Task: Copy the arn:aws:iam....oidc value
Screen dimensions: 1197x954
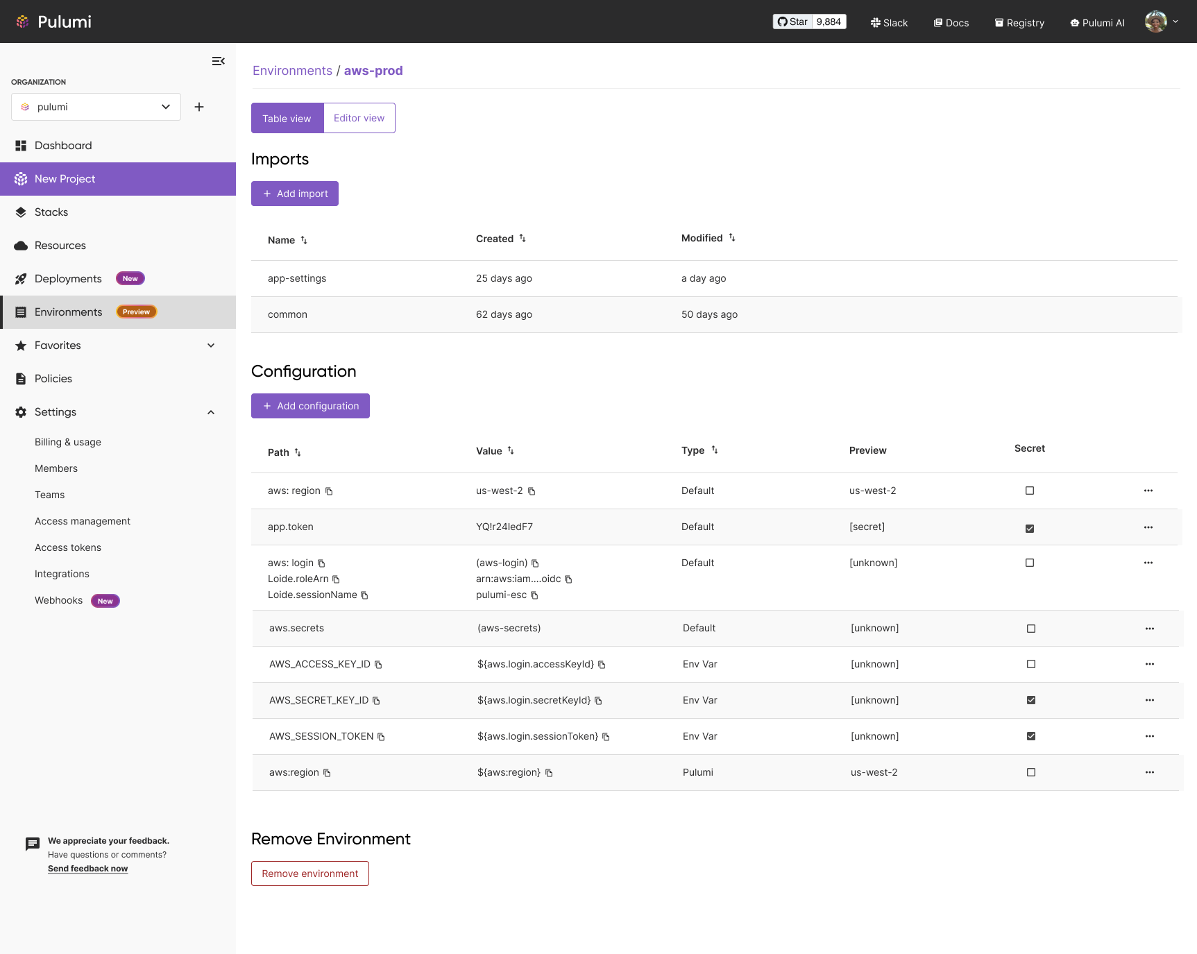Action: 568,579
